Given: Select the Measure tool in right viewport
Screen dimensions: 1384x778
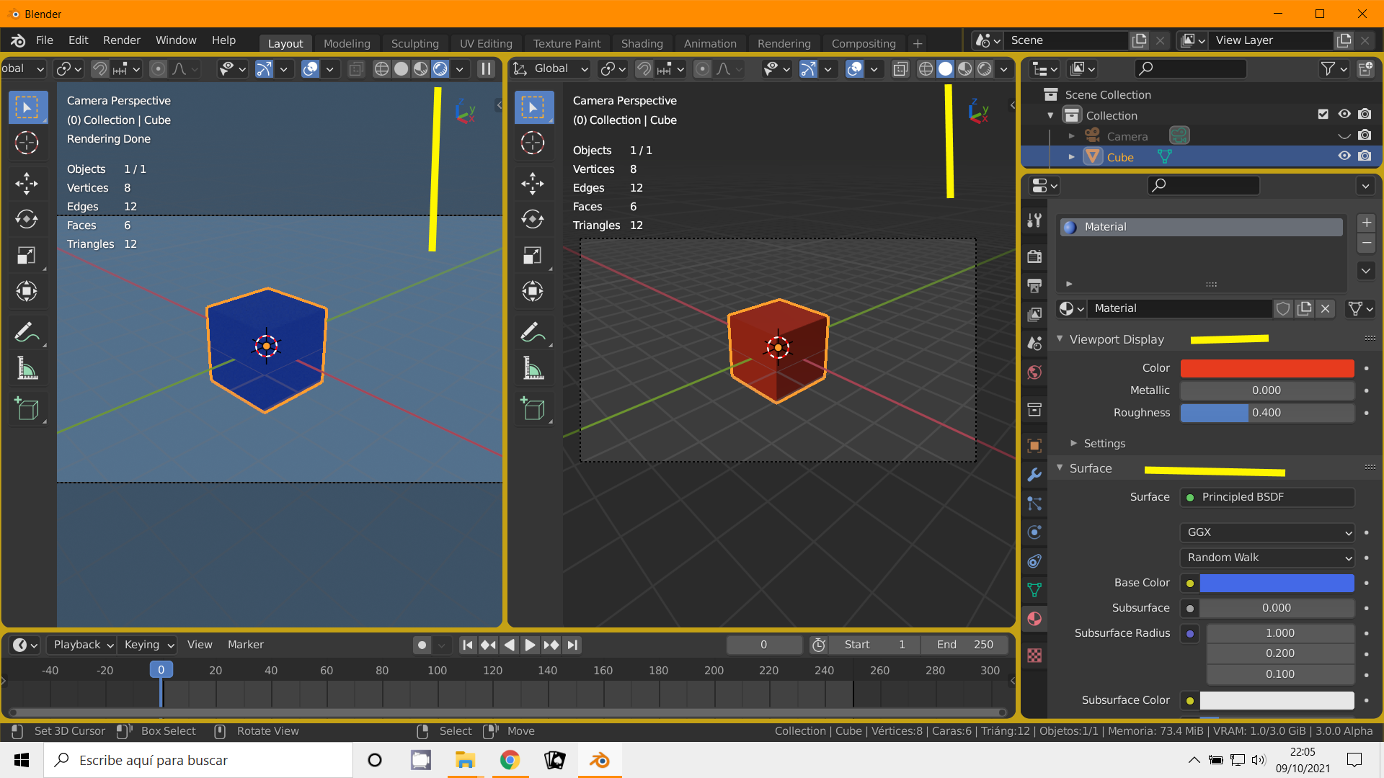Looking at the screenshot, I should click(x=533, y=369).
